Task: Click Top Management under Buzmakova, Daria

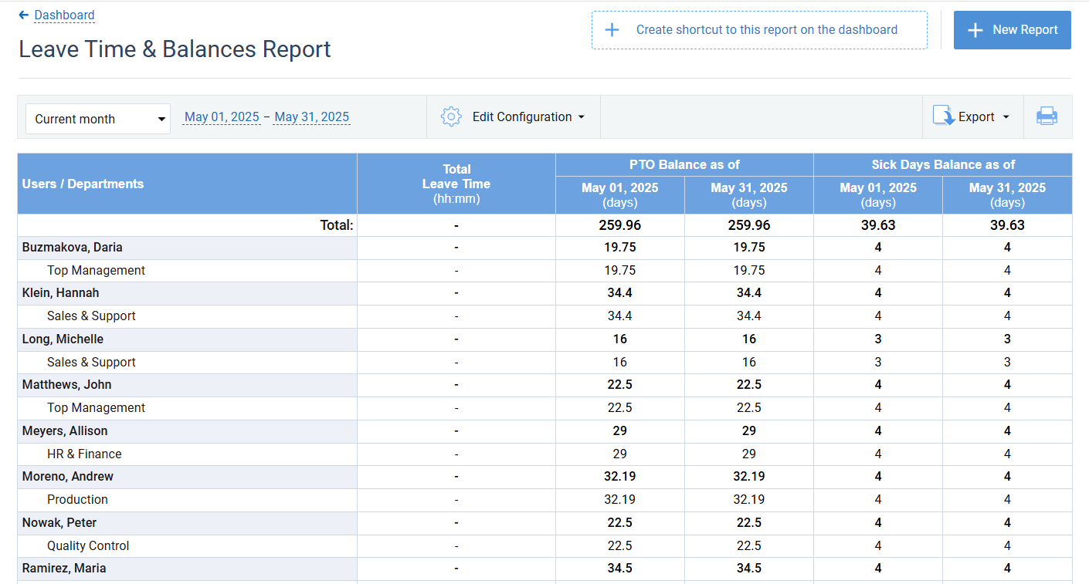Action: pos(96,271)
